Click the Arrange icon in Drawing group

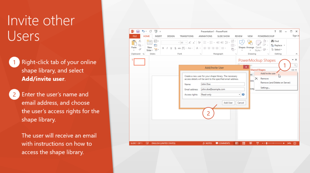click(250, 43)
